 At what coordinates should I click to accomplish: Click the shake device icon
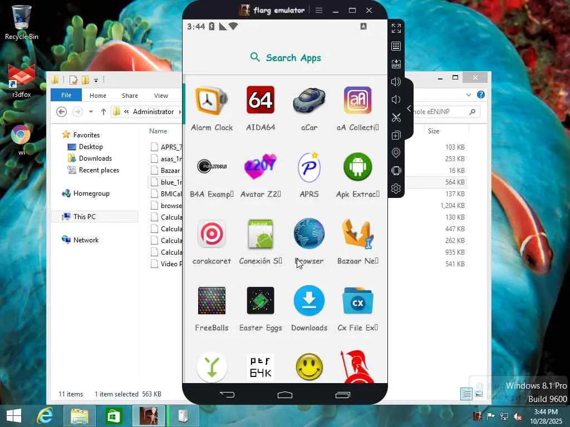pos(396,171)
